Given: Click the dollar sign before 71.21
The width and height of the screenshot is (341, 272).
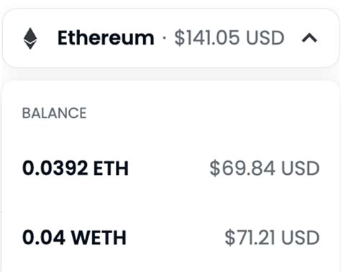Looking at the screenshot, I should [x=229, y=237].
